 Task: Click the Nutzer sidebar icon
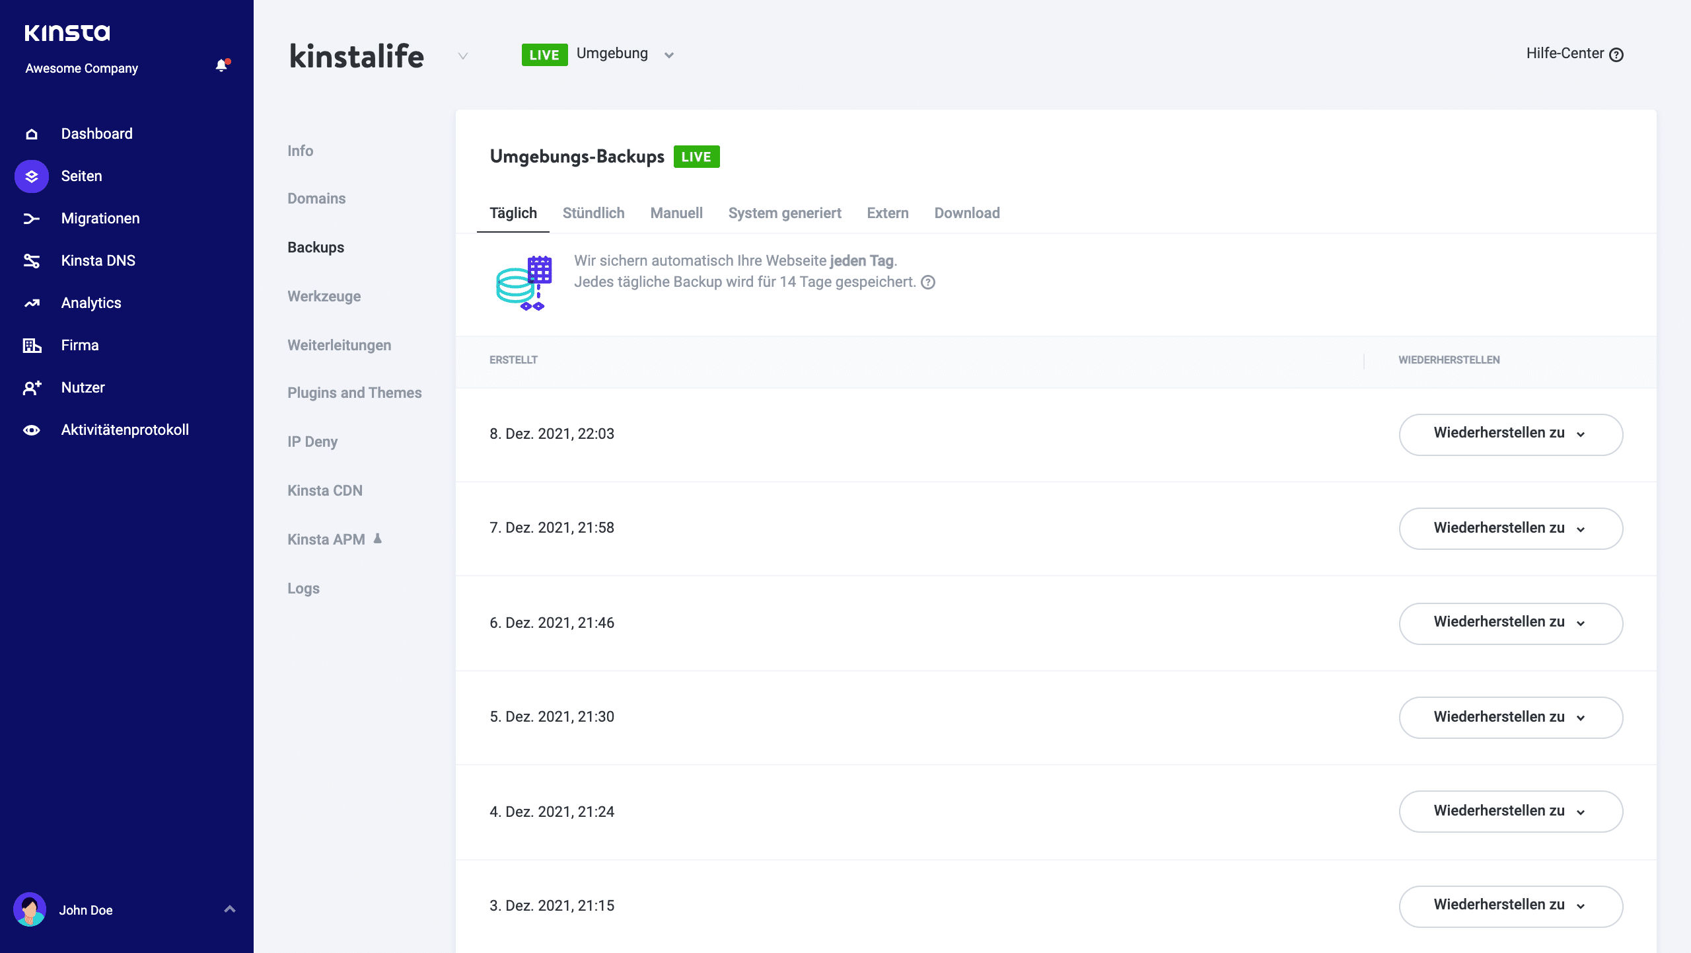32,387
